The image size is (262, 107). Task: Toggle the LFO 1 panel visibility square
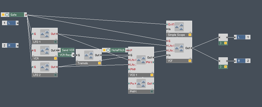(56, 42)
